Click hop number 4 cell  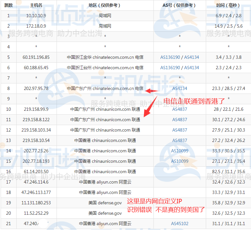[x=8, y=47]
